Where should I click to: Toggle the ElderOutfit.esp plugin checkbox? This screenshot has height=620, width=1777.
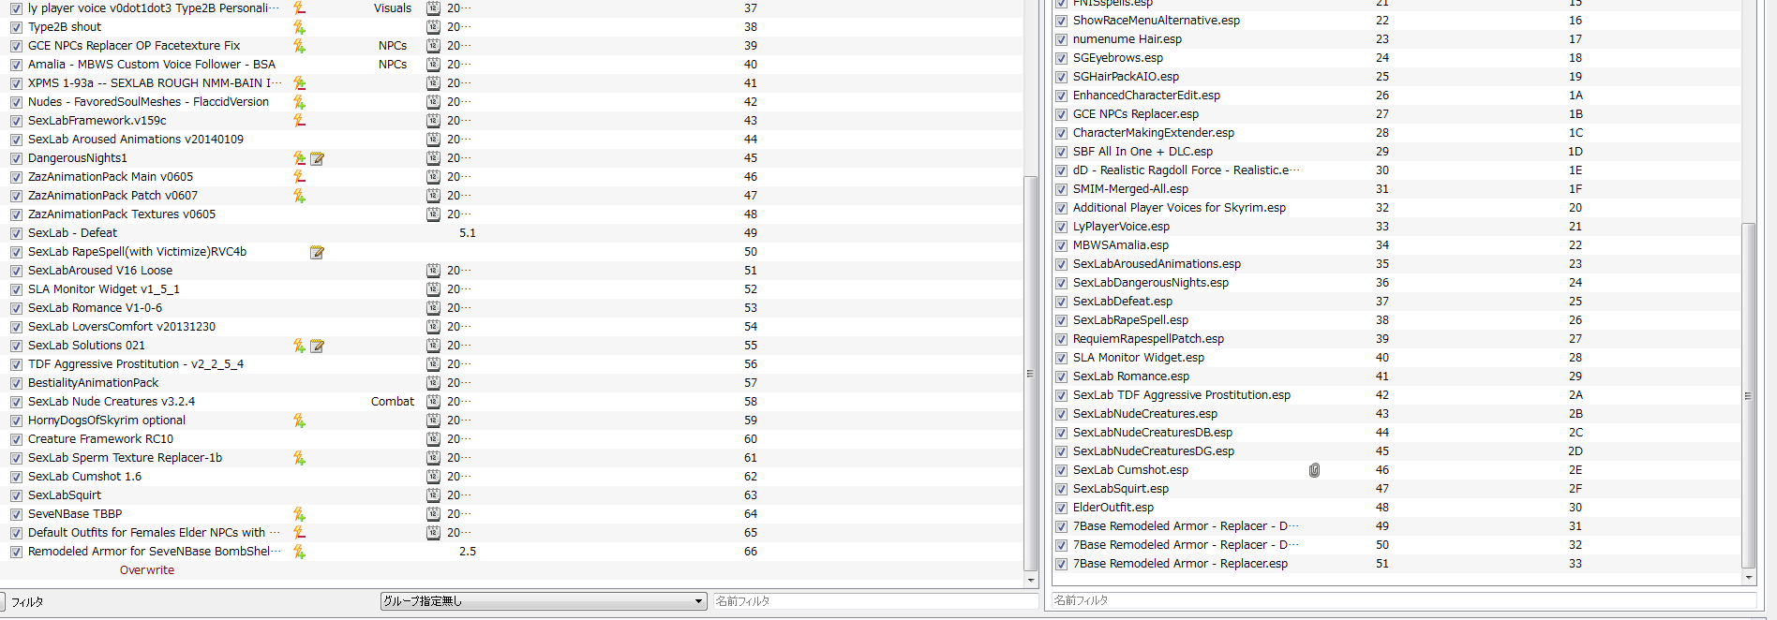[x=1061, y=508]
